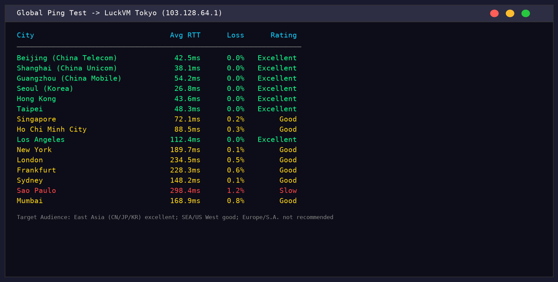Select the 'Sydney' city name

pyautogui.click(x=30, y=180)
